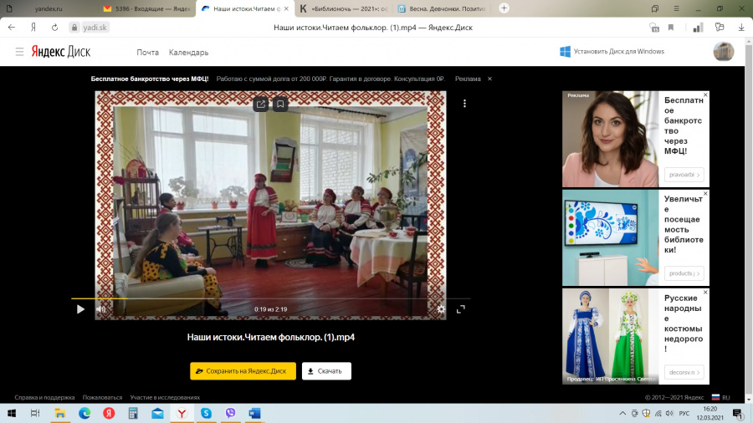Open the browser downloads icon

click(741, 28)
